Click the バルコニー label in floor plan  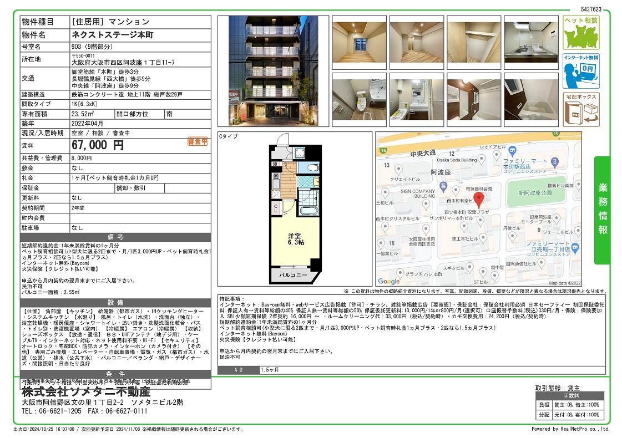pos(293,274)
